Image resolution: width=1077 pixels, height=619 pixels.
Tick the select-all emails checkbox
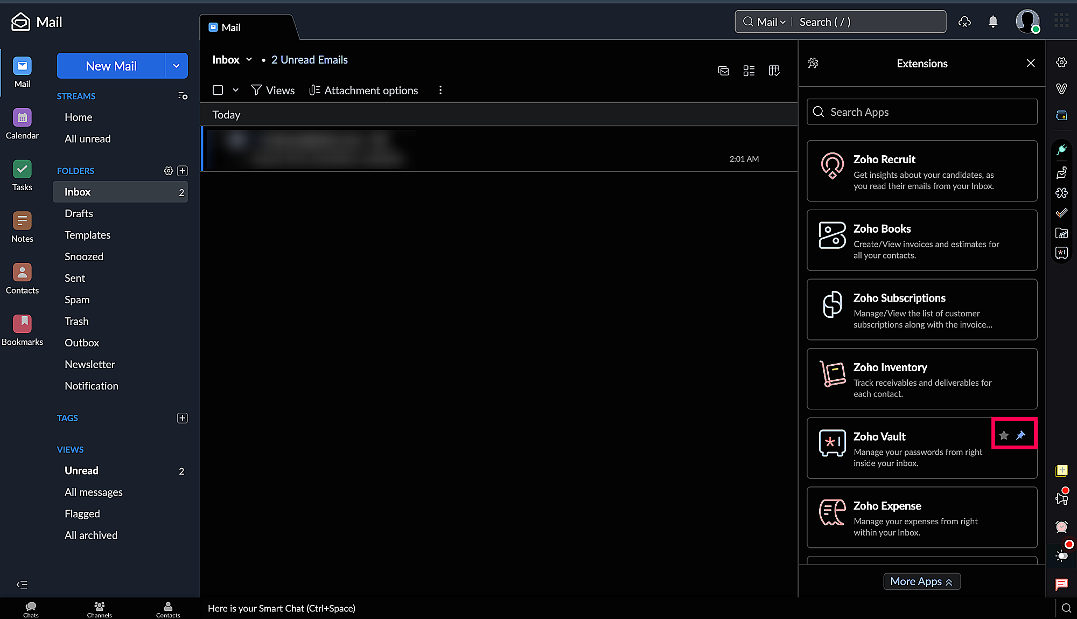(218, 90)
